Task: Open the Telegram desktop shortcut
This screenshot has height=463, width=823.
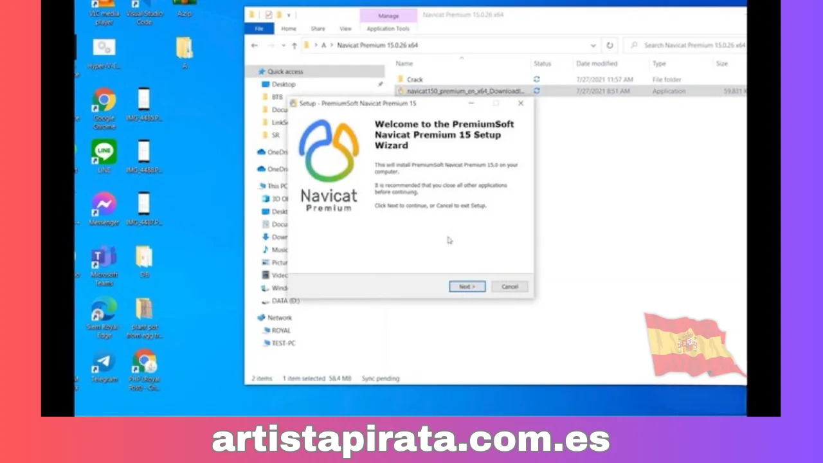Action: click(x=104, y=367)
